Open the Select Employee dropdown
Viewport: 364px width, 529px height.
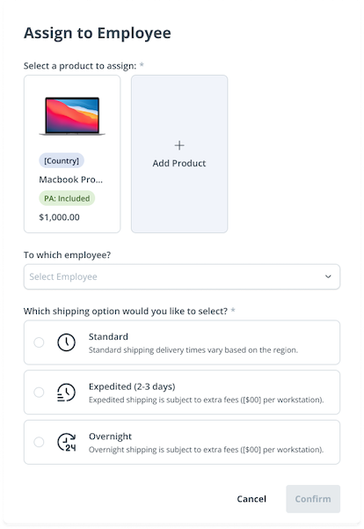(182, 276)
